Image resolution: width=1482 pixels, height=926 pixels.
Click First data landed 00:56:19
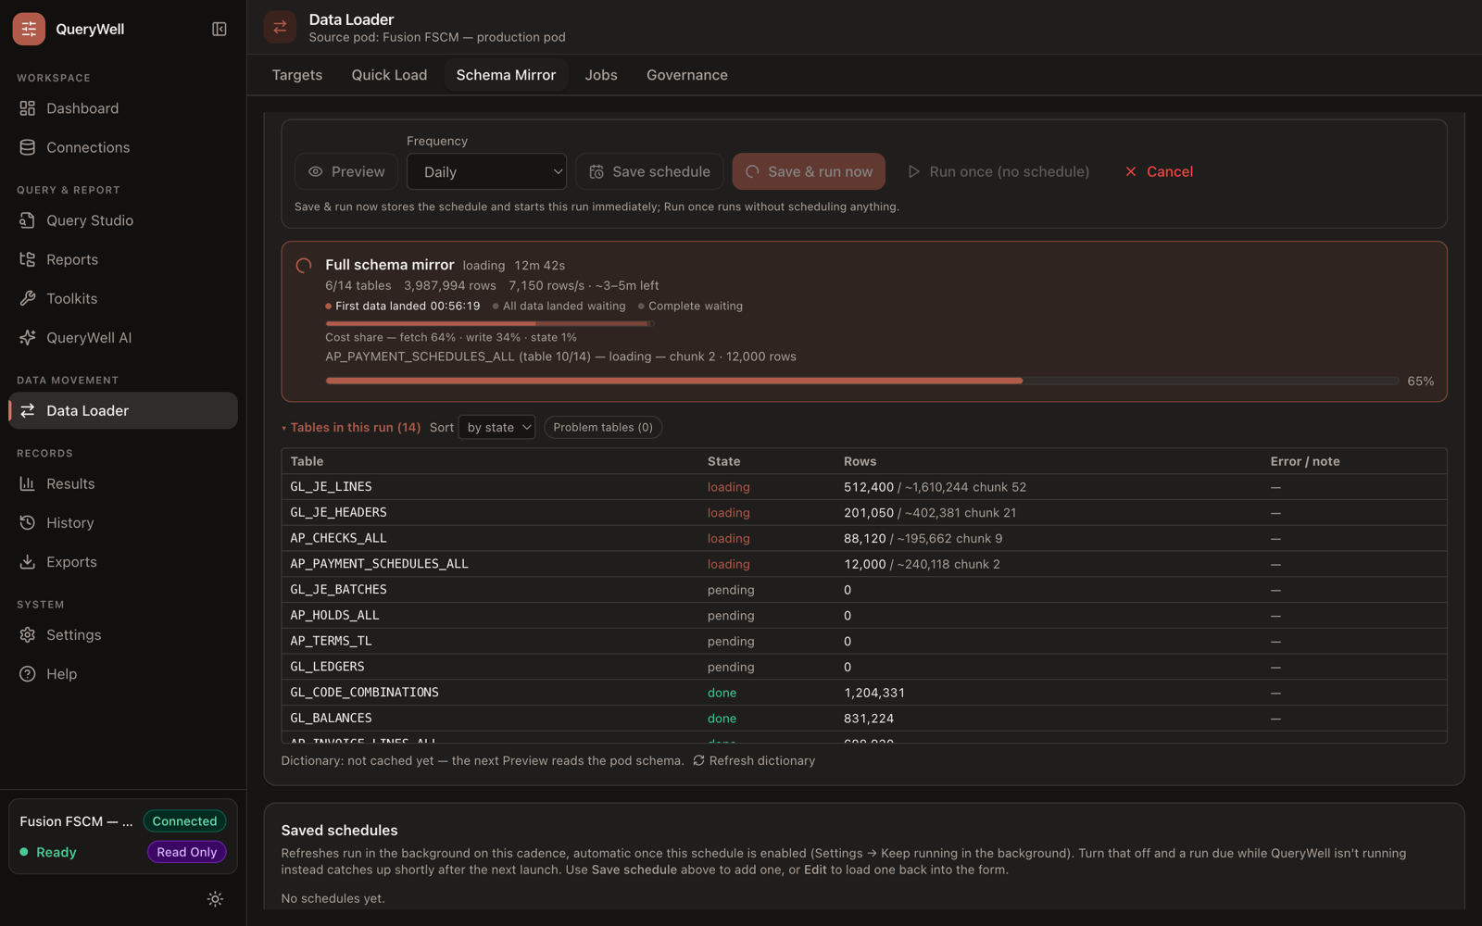click(402, 306)
